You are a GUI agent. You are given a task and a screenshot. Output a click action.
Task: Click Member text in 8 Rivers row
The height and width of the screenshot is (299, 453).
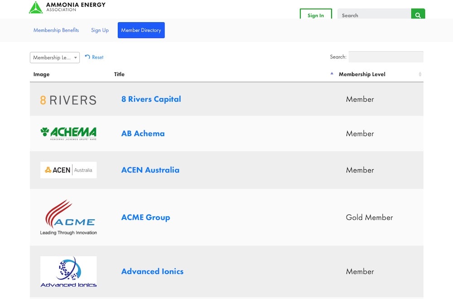tap(360, 99)
